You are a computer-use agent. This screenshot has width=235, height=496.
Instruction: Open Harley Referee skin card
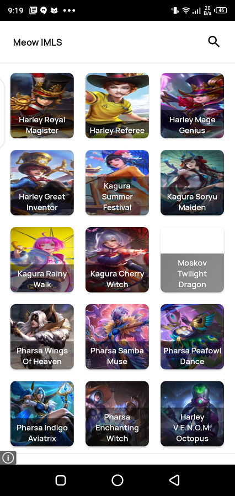coord(117,106)
